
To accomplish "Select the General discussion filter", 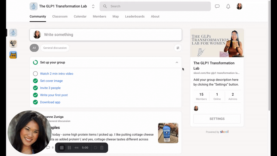I will pyautogui.click(x=55, y=48).
